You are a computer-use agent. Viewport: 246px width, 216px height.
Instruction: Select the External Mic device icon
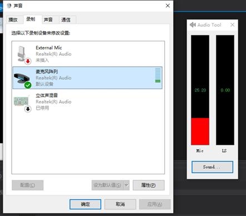[x=22, y=53]
